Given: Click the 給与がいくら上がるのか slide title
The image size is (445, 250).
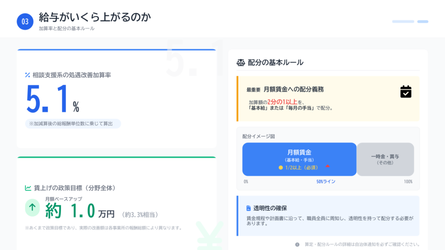Looking at the screenshot, I should (95, 17).
